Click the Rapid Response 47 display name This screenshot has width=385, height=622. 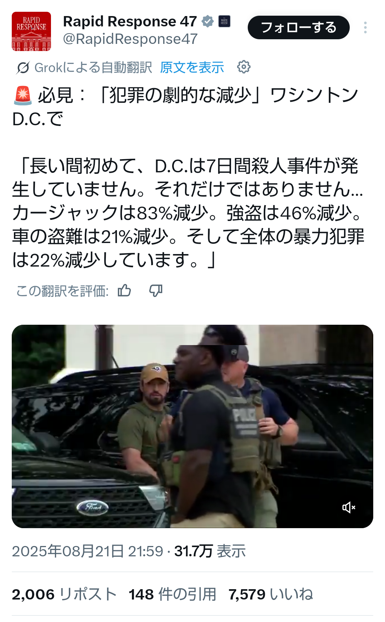[130, 21]
